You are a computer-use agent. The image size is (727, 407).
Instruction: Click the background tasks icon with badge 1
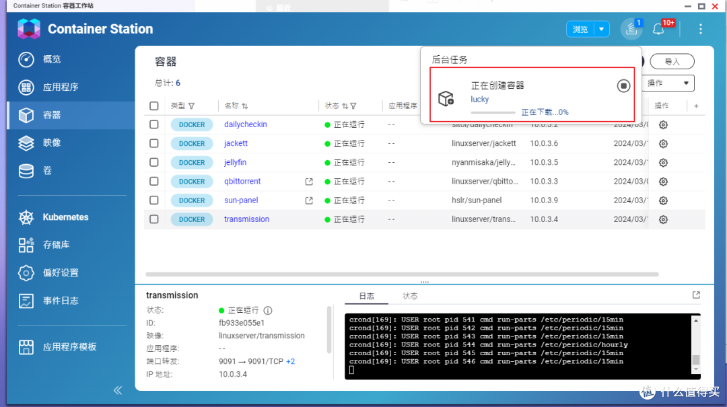click(x=631, y=29)
